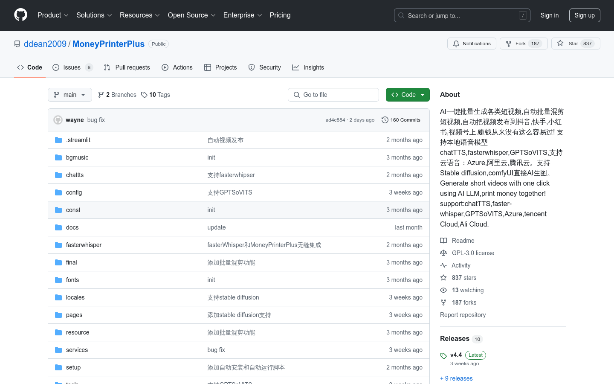Viewport: 614px width, 384px height.
Task: Open Notifications for this repository
Action: [472, 44]
